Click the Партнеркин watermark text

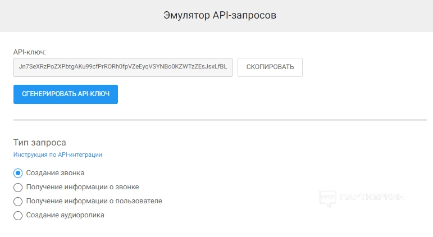[372, 197]
